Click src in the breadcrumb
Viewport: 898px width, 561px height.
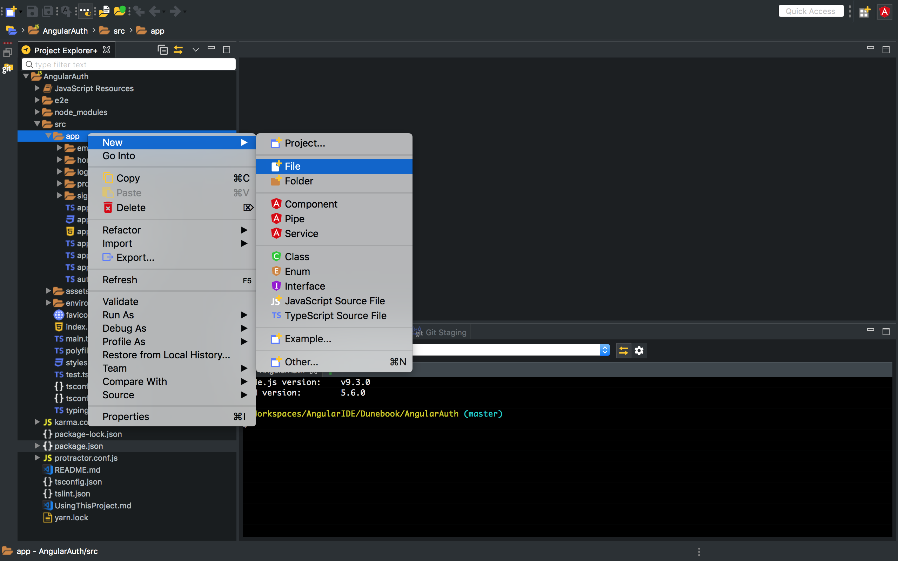tap(119, 31)
